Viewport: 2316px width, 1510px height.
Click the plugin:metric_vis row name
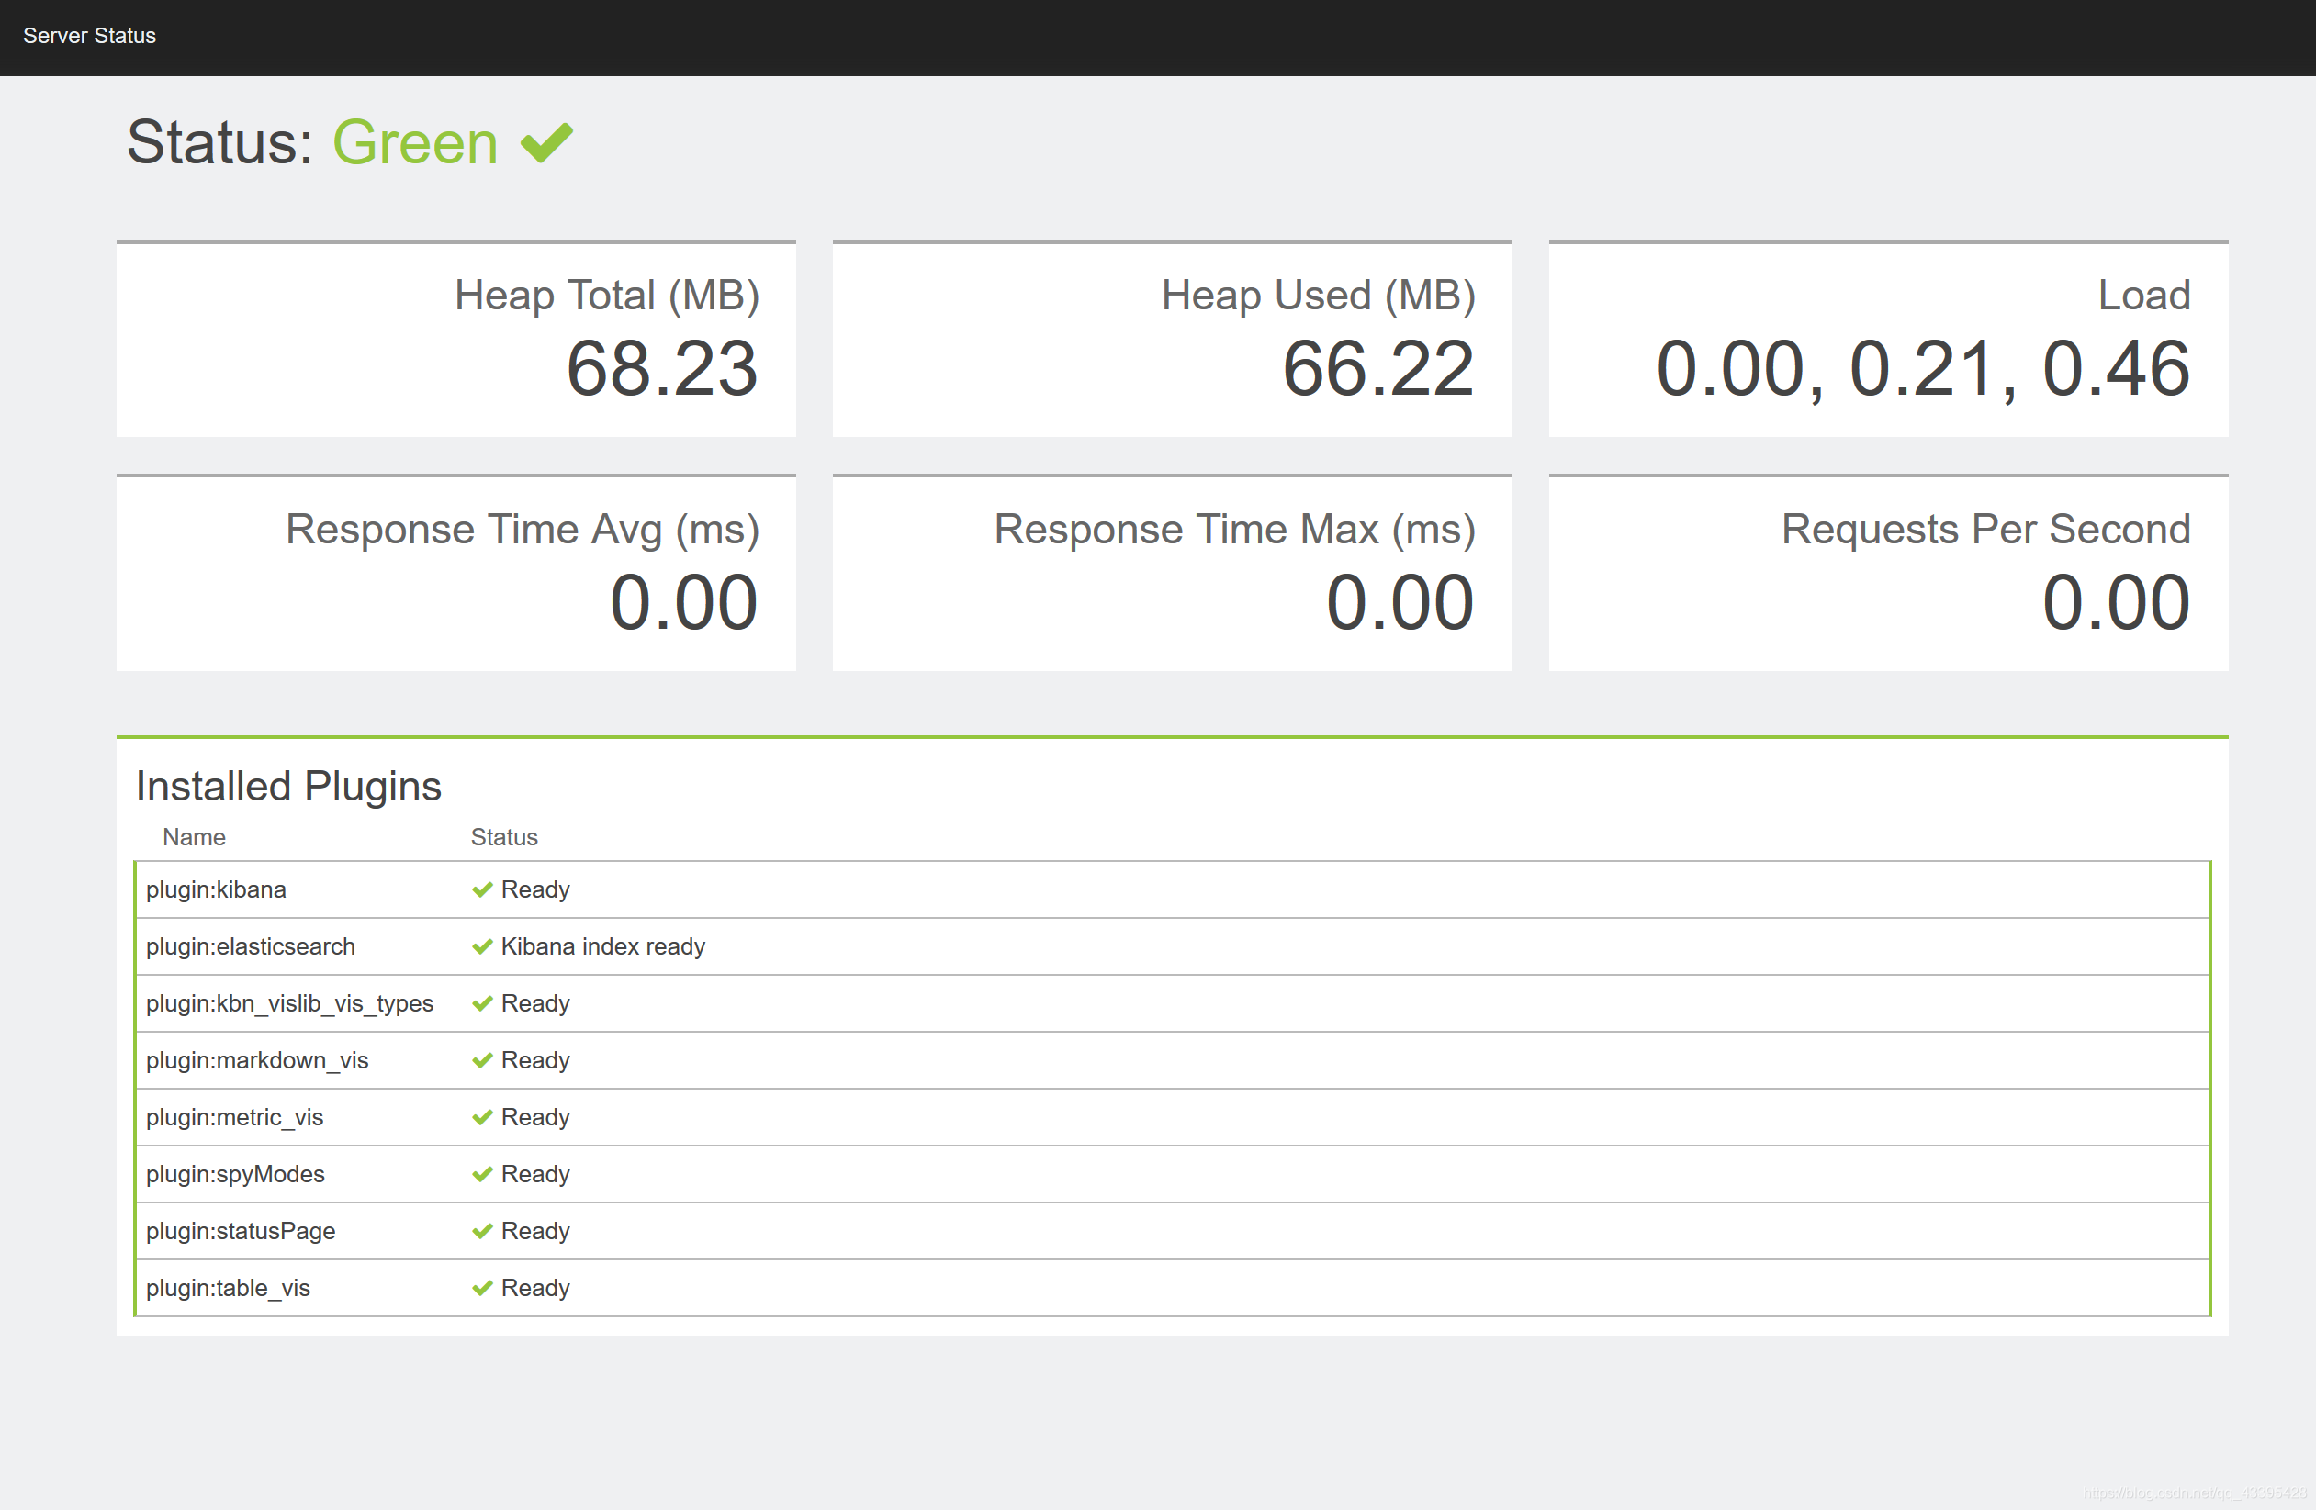(x=234, y=1117)
